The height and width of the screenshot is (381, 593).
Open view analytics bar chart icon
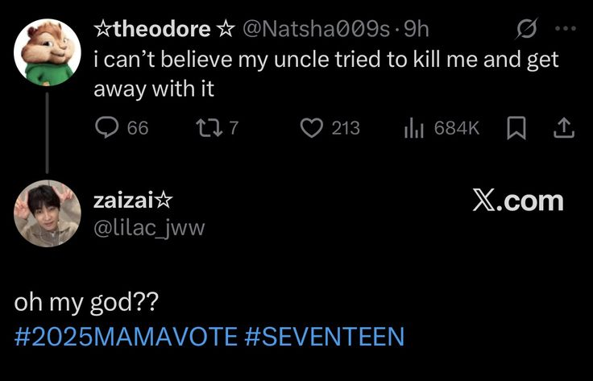click(414, 128)
